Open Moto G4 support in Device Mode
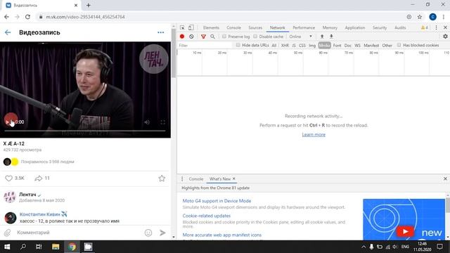 (x=217, y=201)
